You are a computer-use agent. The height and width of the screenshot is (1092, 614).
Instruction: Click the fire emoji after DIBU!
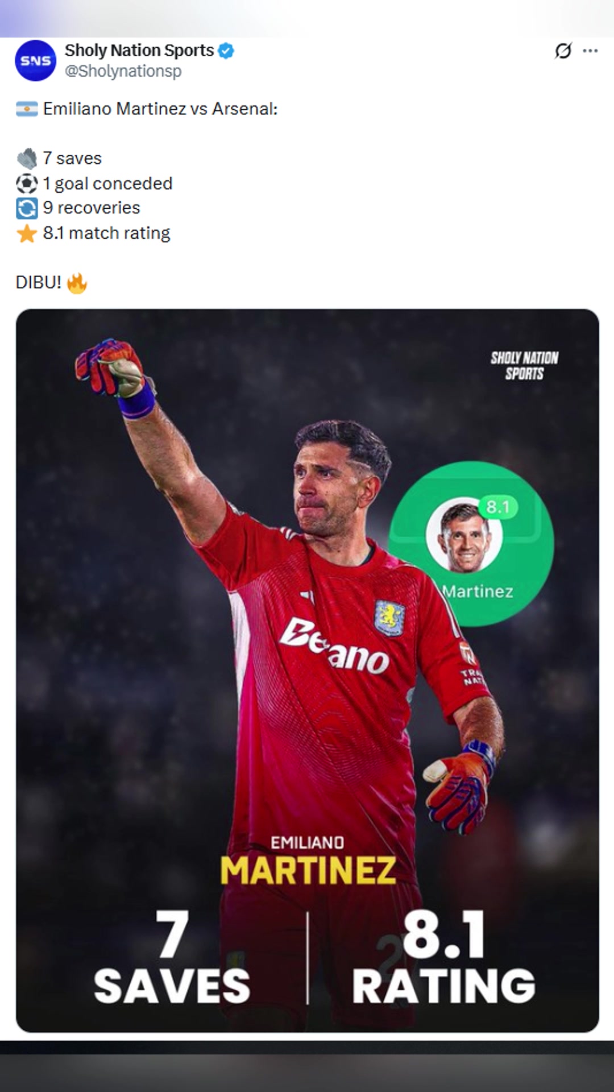(x=77, y=283)
